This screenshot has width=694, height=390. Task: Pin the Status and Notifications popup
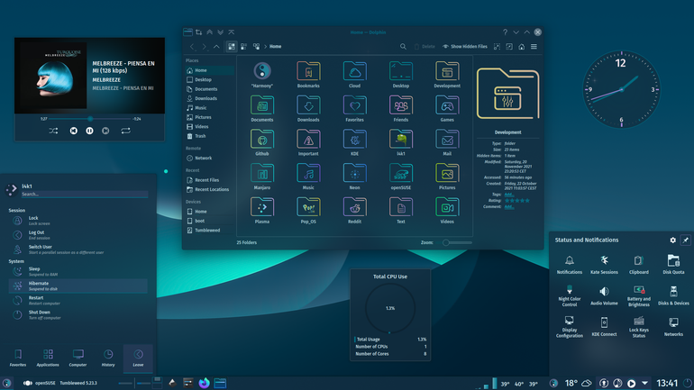[686, 240]
